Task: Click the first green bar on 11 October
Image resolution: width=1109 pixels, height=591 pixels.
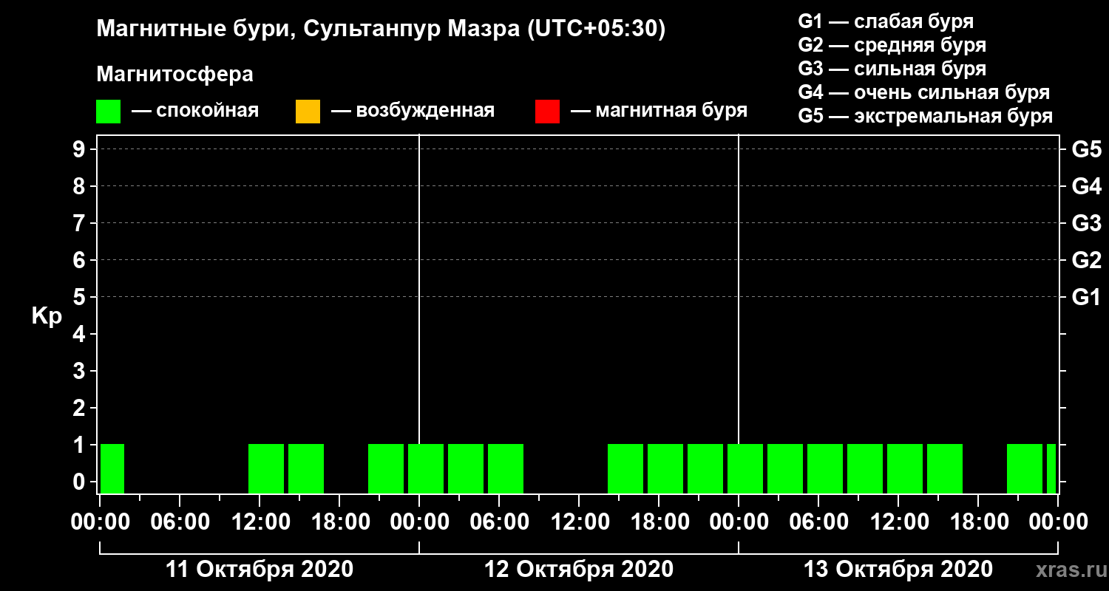Action: (x=112, y=468)
